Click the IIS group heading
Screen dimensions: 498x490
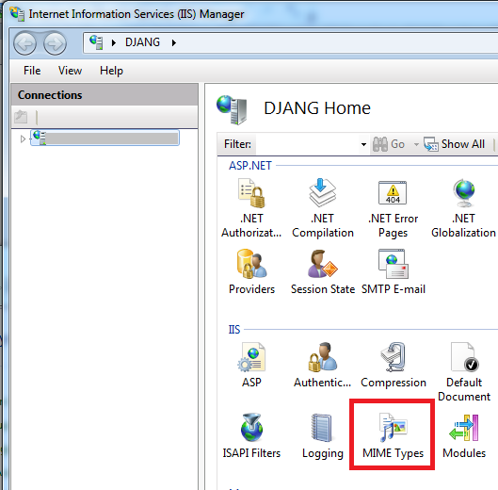tap(234, 330)
